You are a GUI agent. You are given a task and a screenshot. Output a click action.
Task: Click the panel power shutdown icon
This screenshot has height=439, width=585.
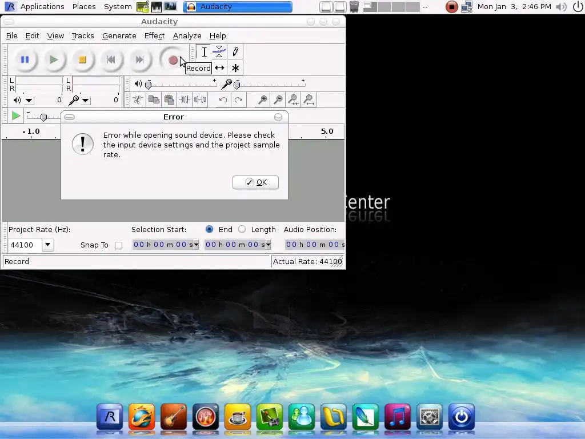578,6
